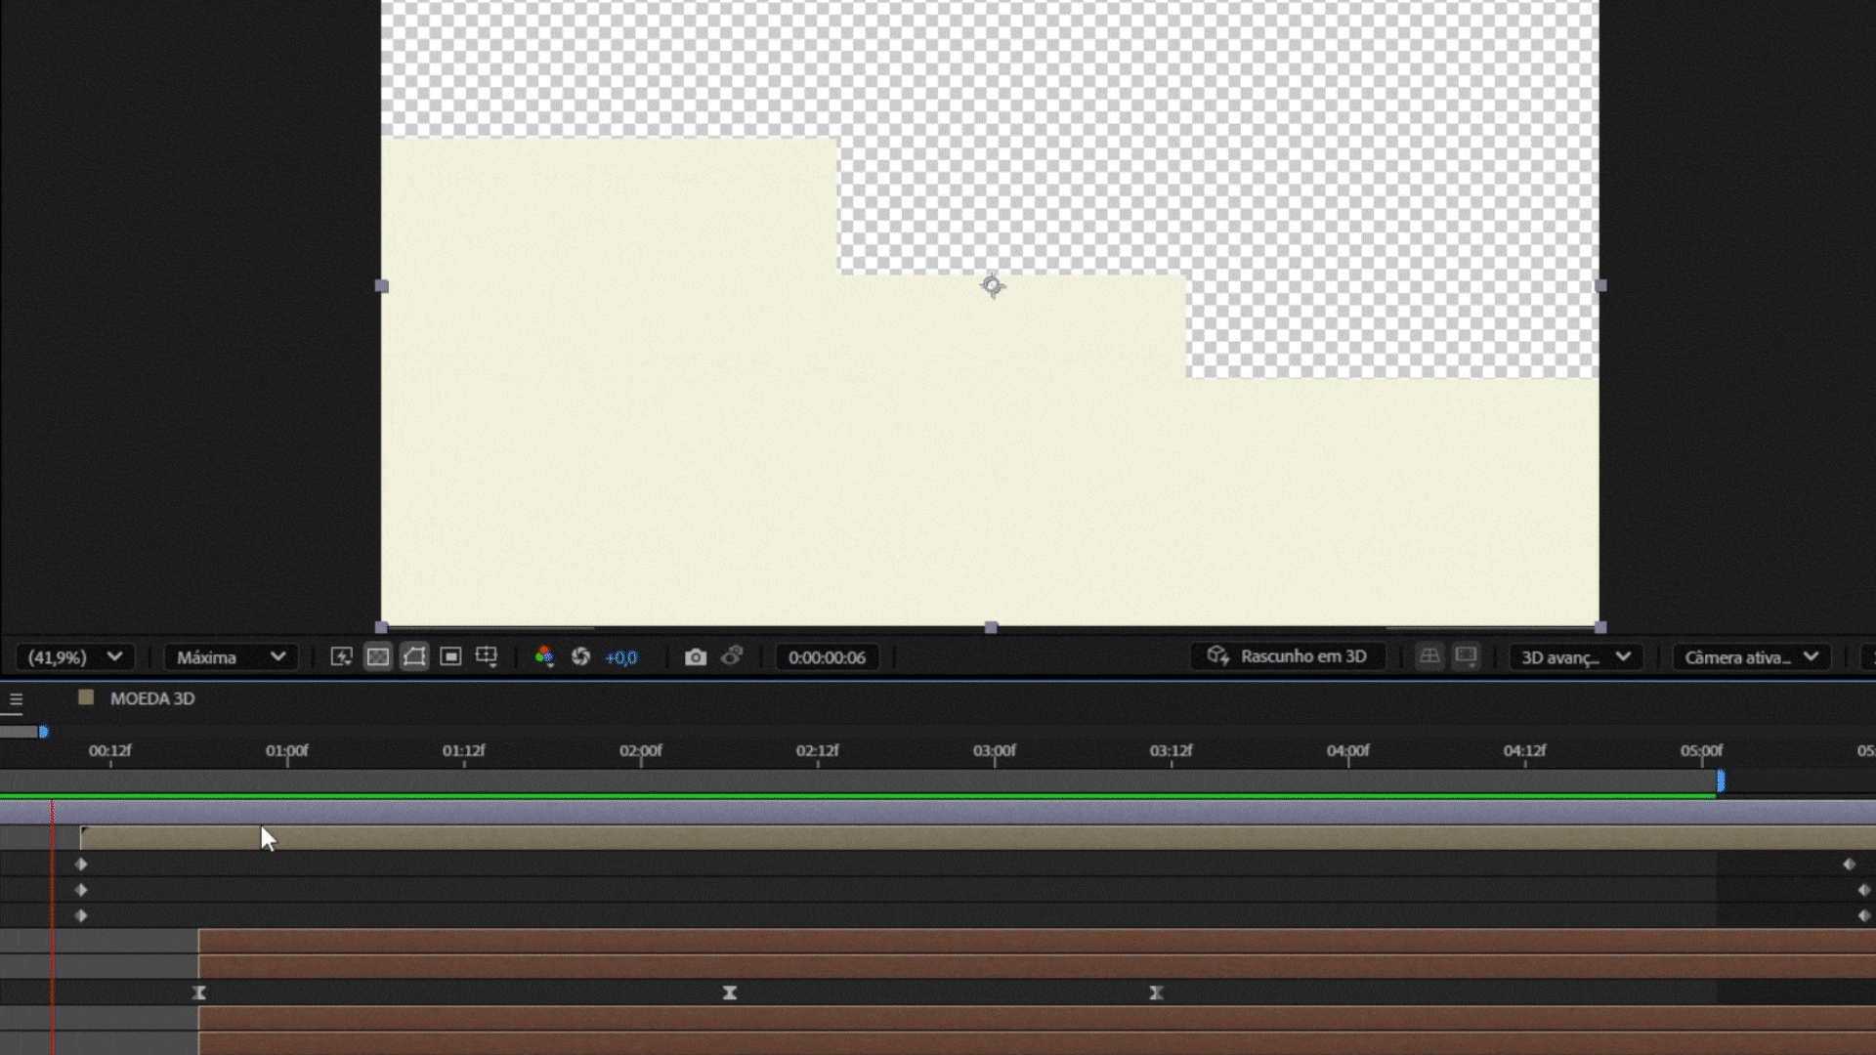
Task: Jump to 03:12f on time ruler
Action: pyautogui.click(x=1172, y=751)
